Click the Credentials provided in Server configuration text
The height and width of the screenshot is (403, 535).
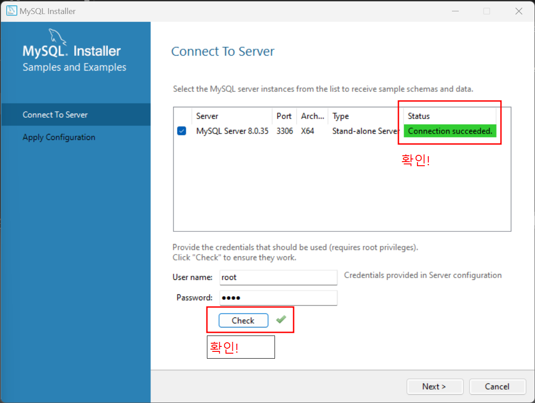point(423,275)
